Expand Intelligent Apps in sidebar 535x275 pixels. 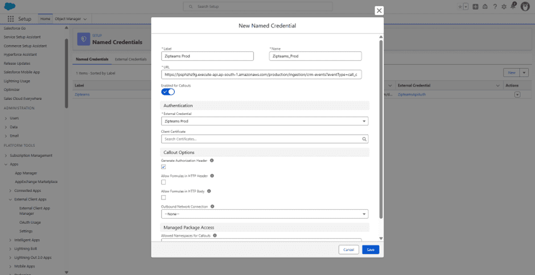[10, 240]
